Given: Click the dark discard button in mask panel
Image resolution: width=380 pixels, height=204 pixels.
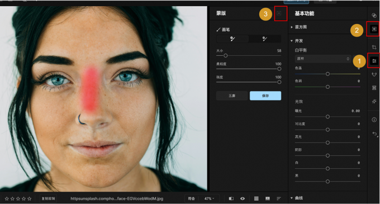Looking at the screenshot, I should [232, 96].
